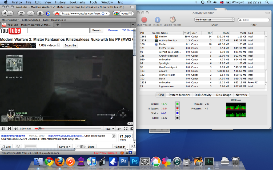Bookmark page with the star icon
273x170 pixels.
pos(103,13)
